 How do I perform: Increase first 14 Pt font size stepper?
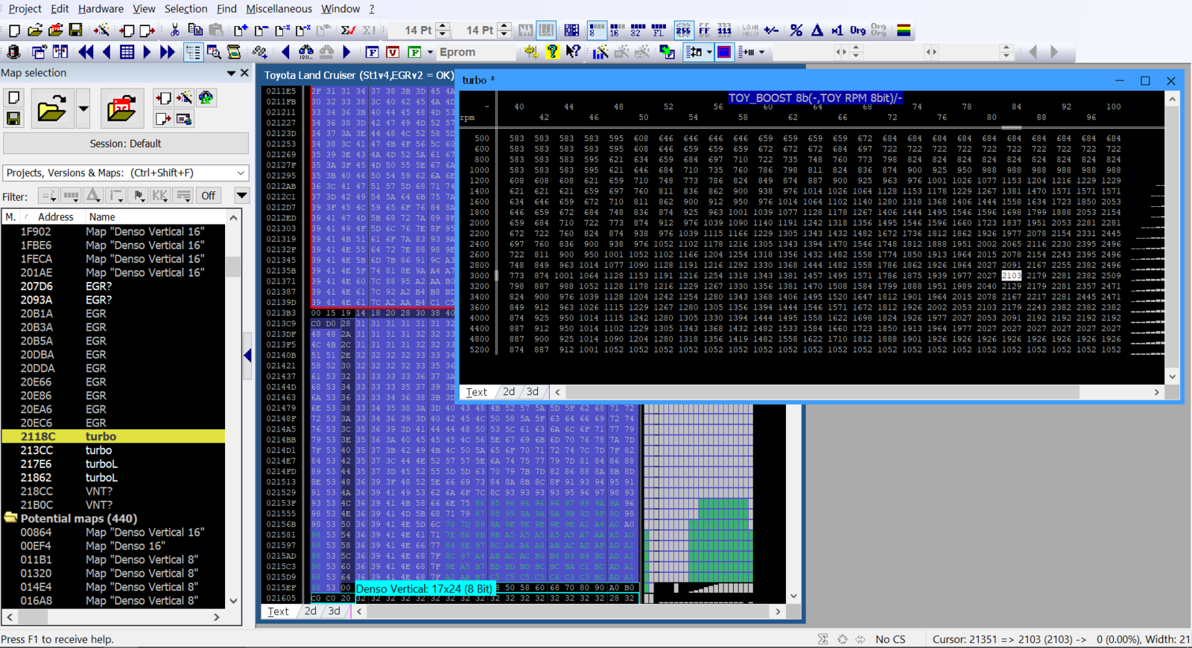point(443,26)
